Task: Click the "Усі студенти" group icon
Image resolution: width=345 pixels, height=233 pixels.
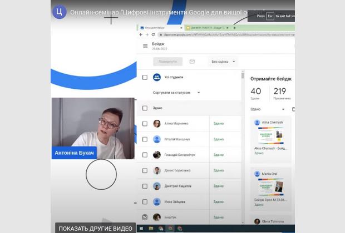Action: pyautogui.click(x=157, y=78)
